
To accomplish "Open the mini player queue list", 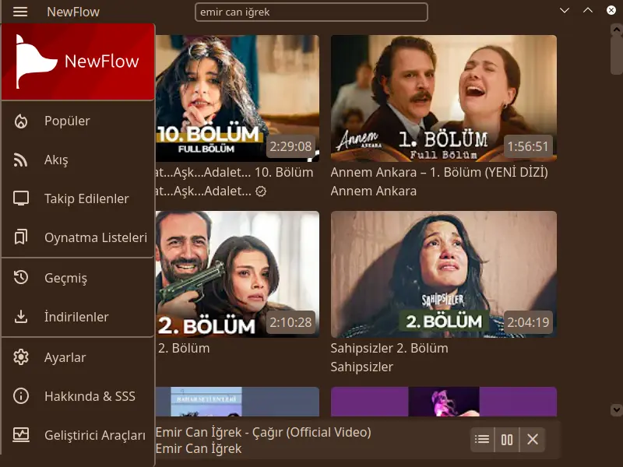I will 482,440.
